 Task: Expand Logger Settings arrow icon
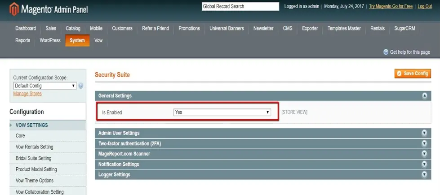pos(424,174)
